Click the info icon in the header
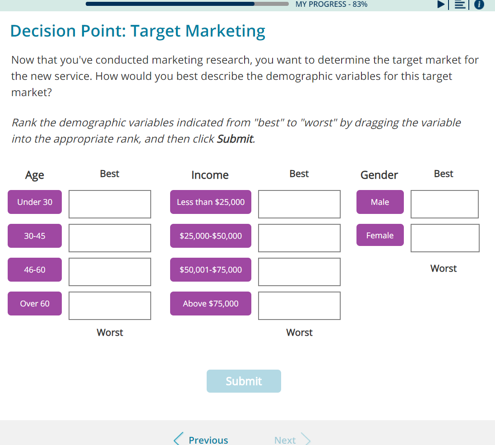 (479, 5)
